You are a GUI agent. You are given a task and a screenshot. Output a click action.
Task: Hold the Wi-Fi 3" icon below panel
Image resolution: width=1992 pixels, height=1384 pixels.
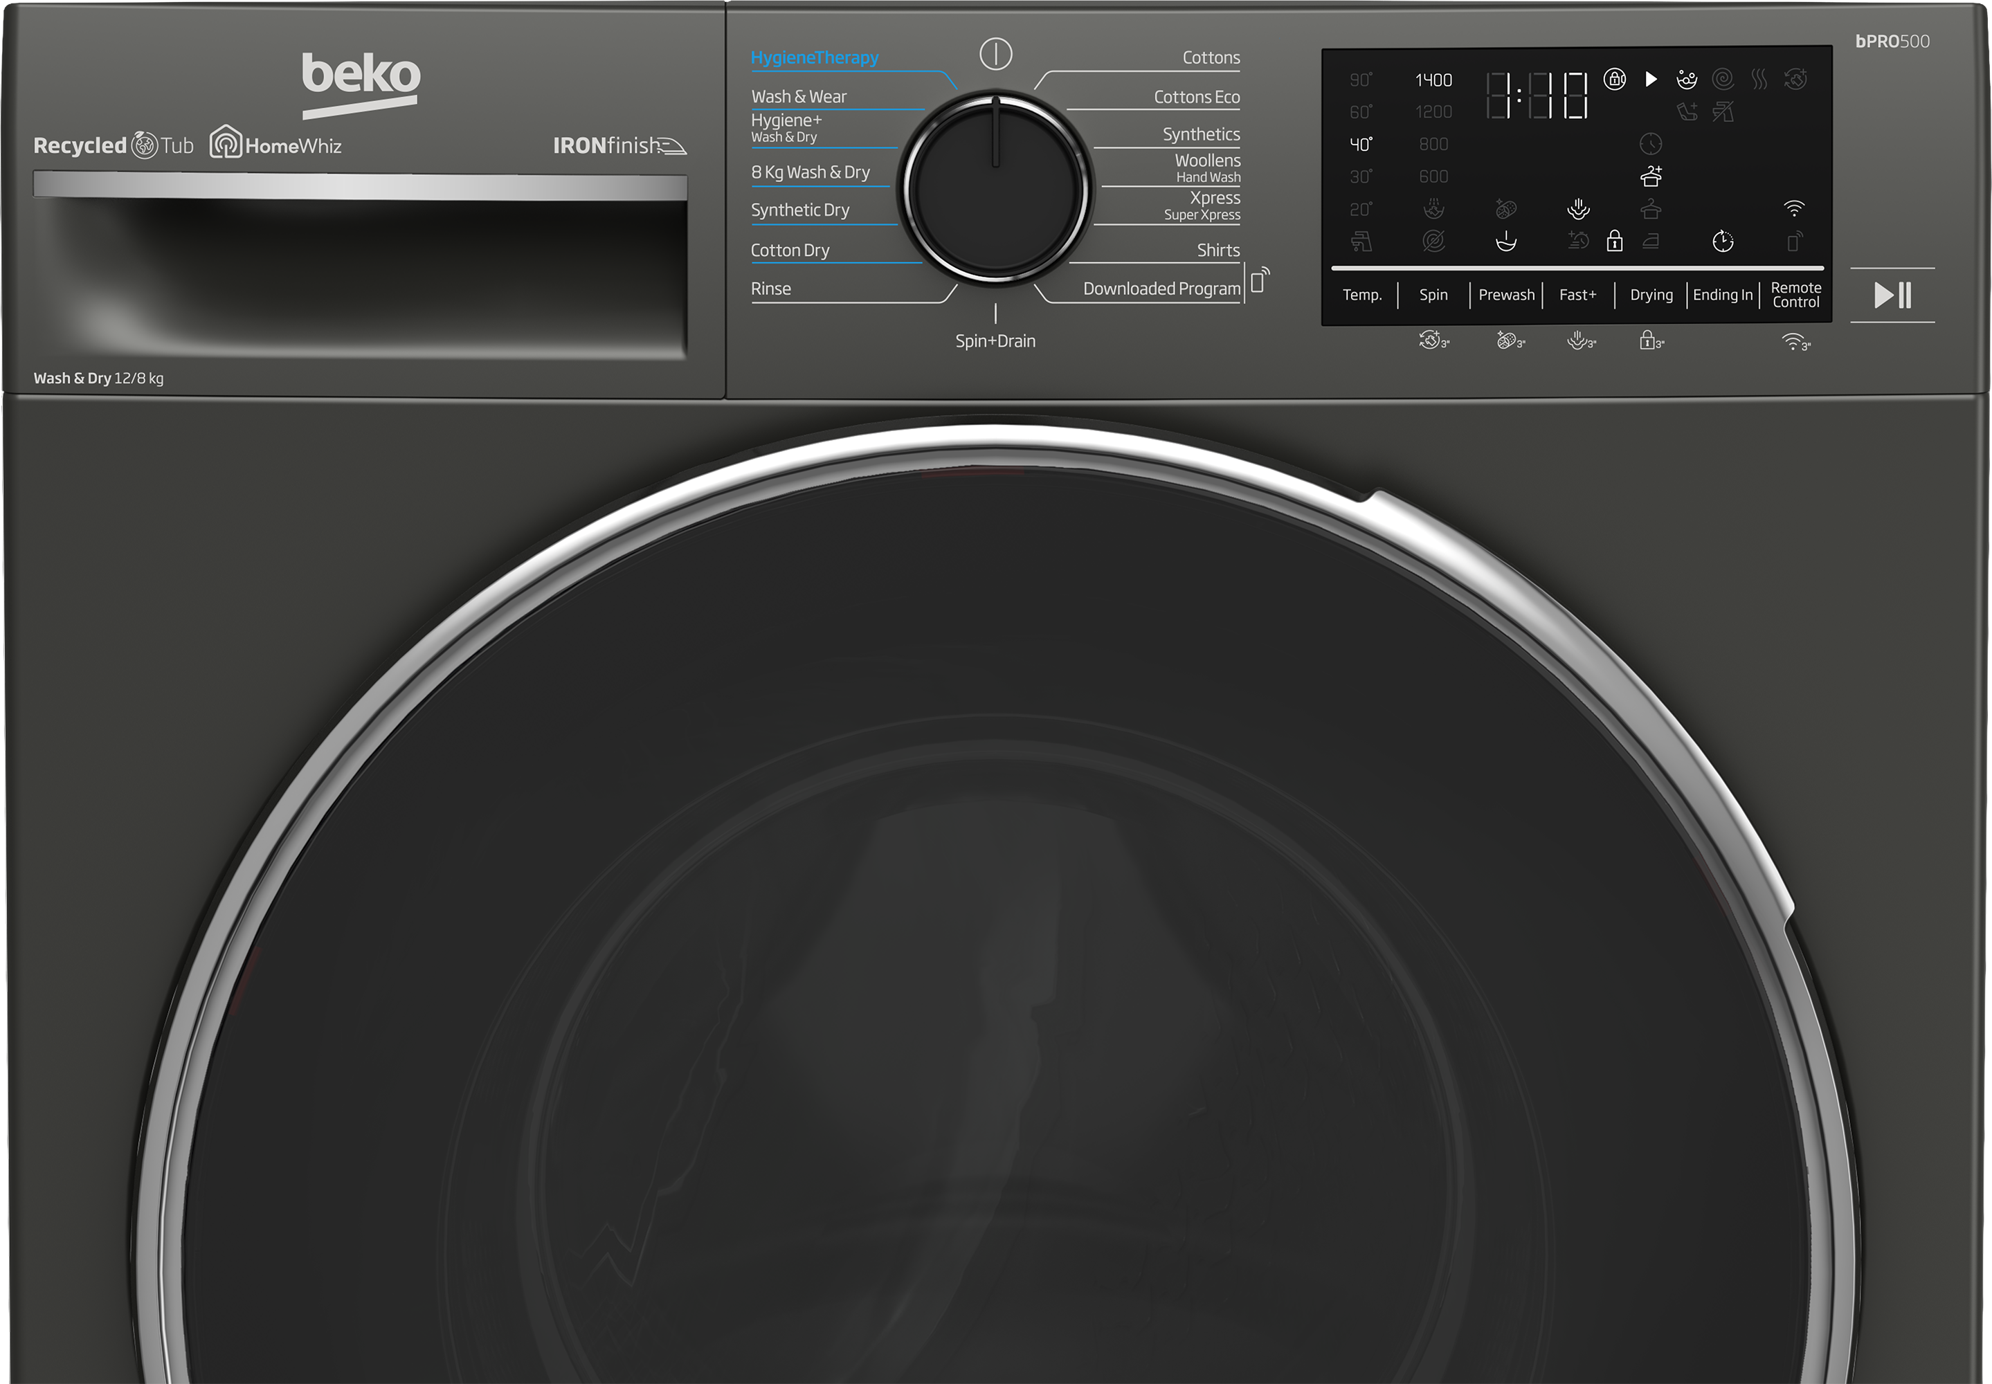pyautogui.click(x=1796, y=342)
